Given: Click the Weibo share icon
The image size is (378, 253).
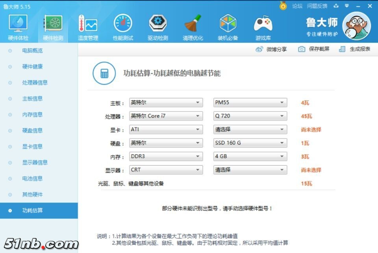Looking at the screenshot, I should coord(259,49).
